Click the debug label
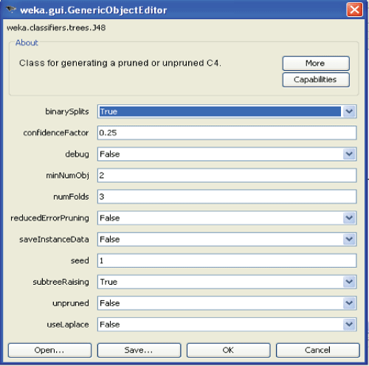The width and height of the screenshot is (369, 366). (x=77, y=154)
